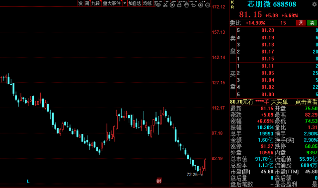Click buy level 5 price 81.00
This screenshot has height=188, width=318.
[x=268, y=95]
